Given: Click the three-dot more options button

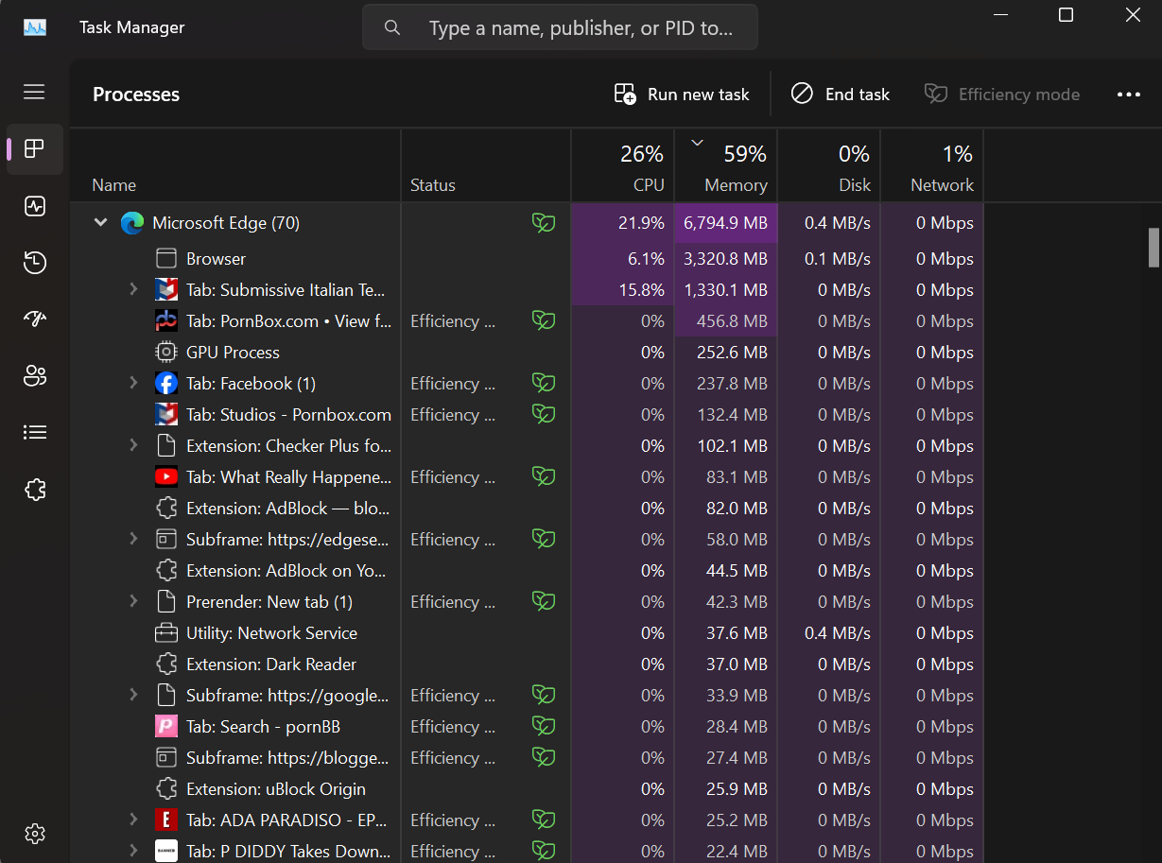Looking at the screenshot, I should point(1128,95).
